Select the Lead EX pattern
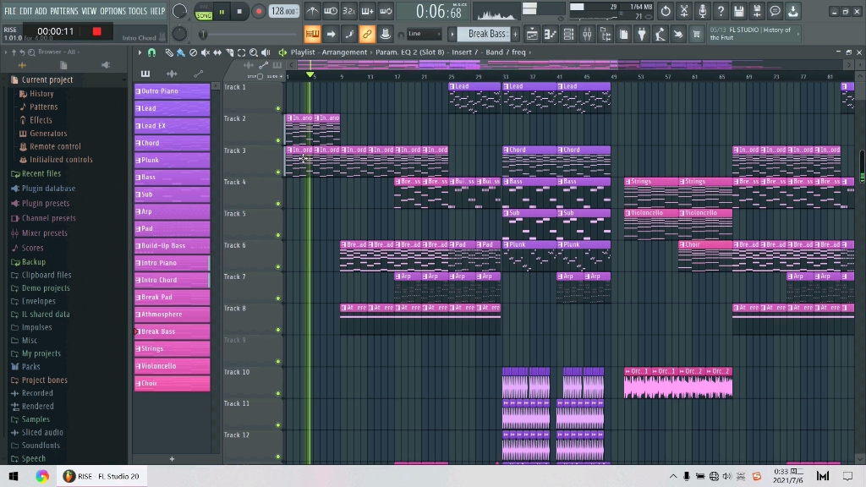866x487 pixels. 172,125
